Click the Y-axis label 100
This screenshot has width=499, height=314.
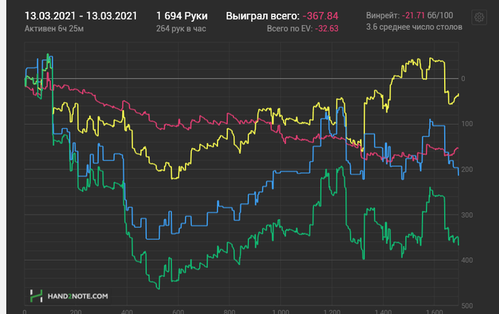point(467,124)
